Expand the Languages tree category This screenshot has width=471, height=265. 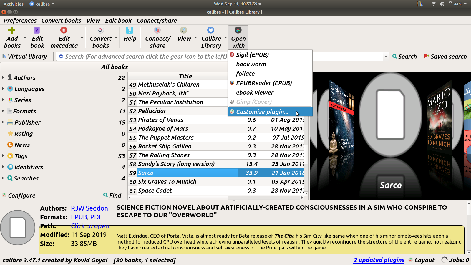point(3,89)
